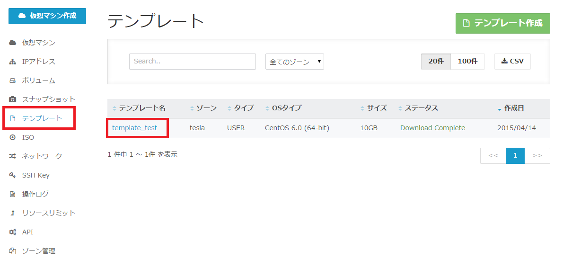Click the disc icon beside ISO
Image resolution: width=563 pixels, height=259 pixels.
point(13,137)
